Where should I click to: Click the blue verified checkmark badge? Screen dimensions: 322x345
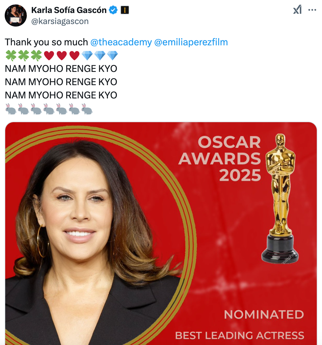(x=113, y=9)
